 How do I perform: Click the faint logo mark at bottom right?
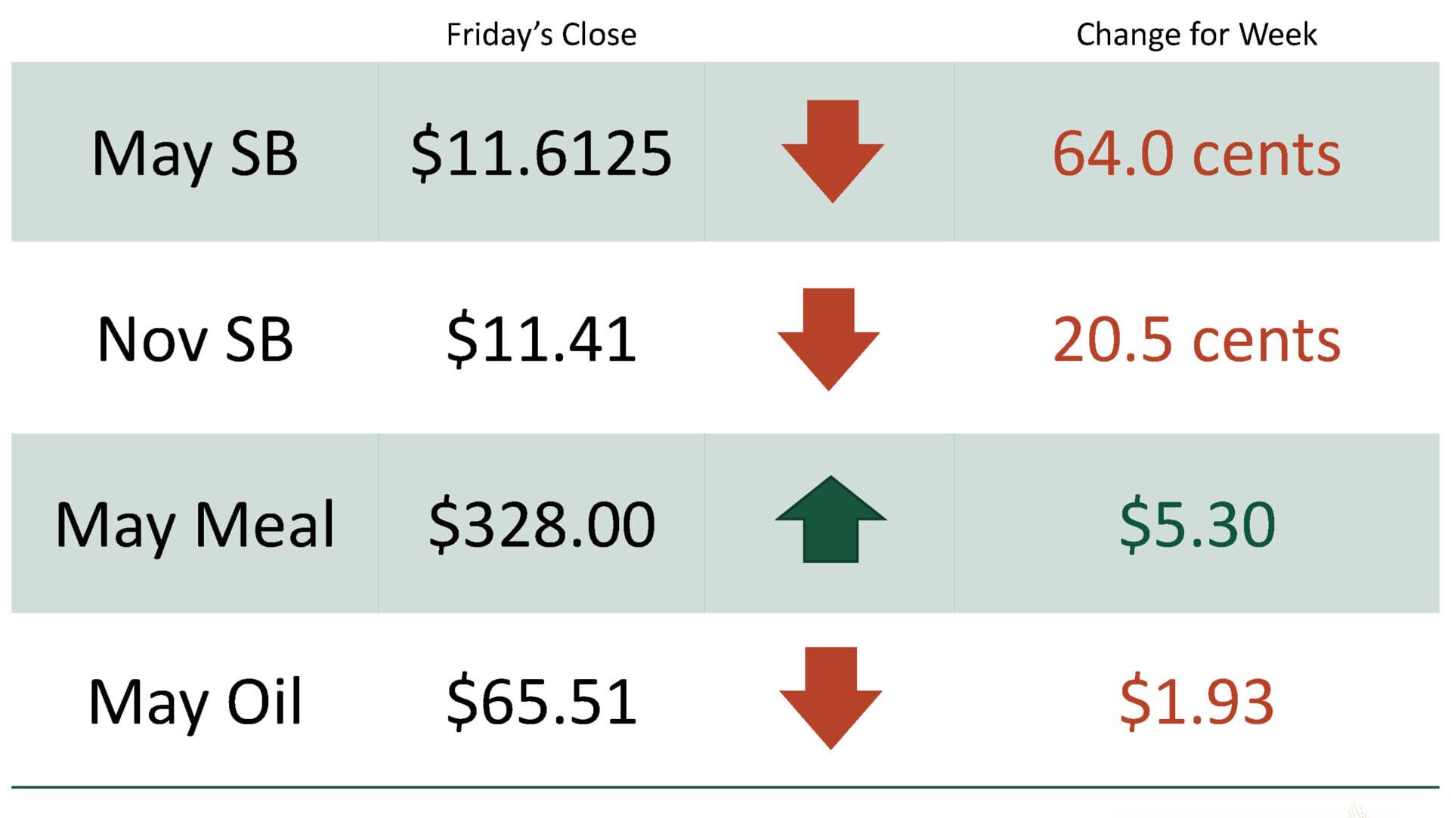(1357, 810)
